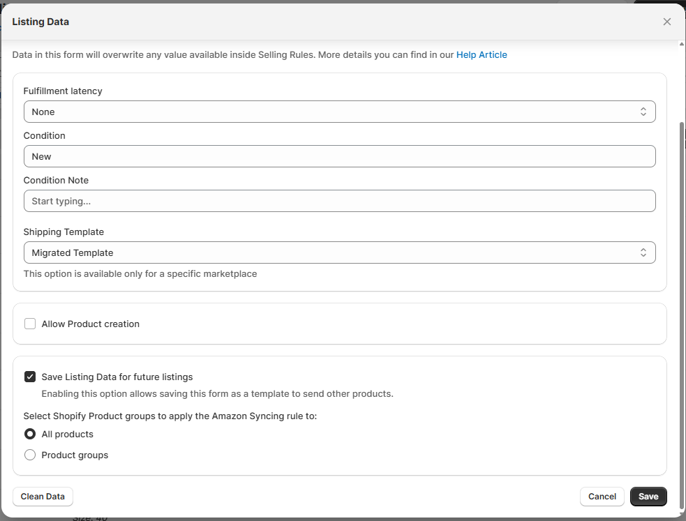Enable the Allow Product creation checkbox
686x521 pixels.
pyautogui.click(x=30, y=324)
